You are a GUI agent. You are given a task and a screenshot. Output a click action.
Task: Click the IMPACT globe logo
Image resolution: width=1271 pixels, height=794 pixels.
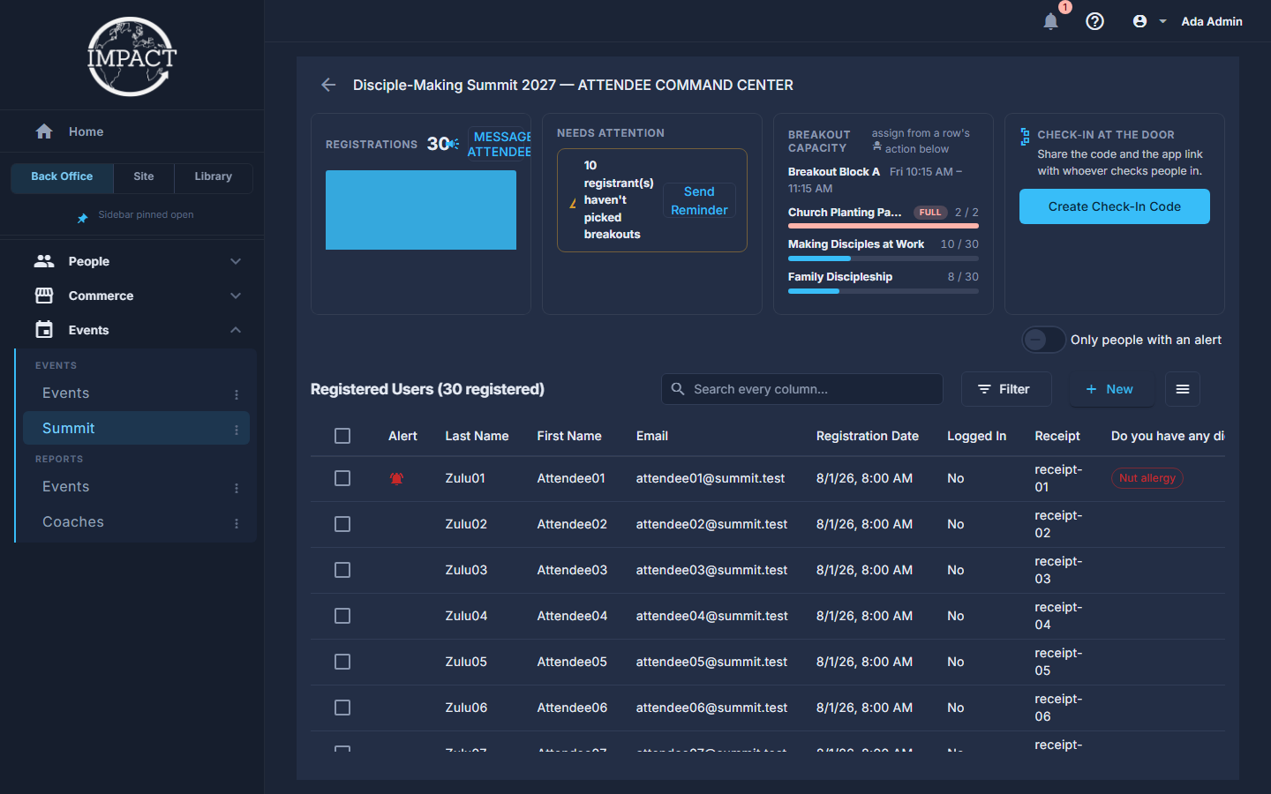tap(132, 56)
